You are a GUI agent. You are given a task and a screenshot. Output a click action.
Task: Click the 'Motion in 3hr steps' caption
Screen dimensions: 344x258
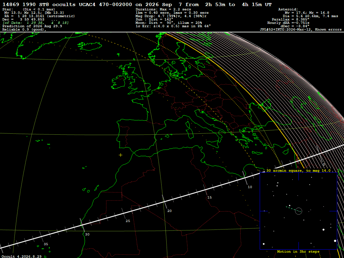298,251
